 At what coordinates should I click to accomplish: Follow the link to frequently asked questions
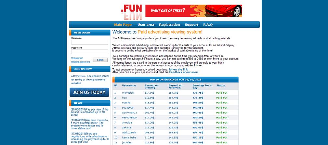click(x=178, y=70)
